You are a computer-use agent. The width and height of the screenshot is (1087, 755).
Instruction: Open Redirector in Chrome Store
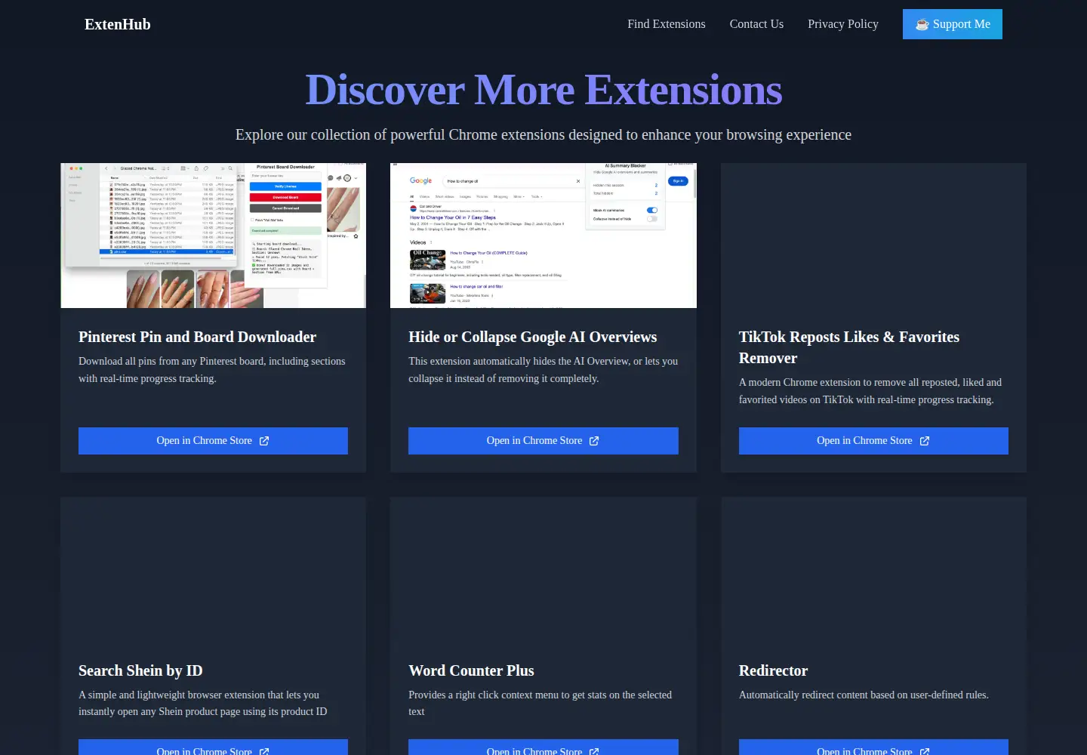coord(873,747)
